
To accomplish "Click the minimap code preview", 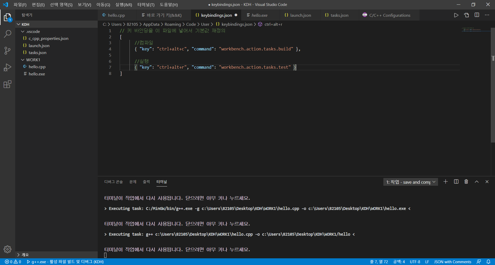I will point(472,30).
